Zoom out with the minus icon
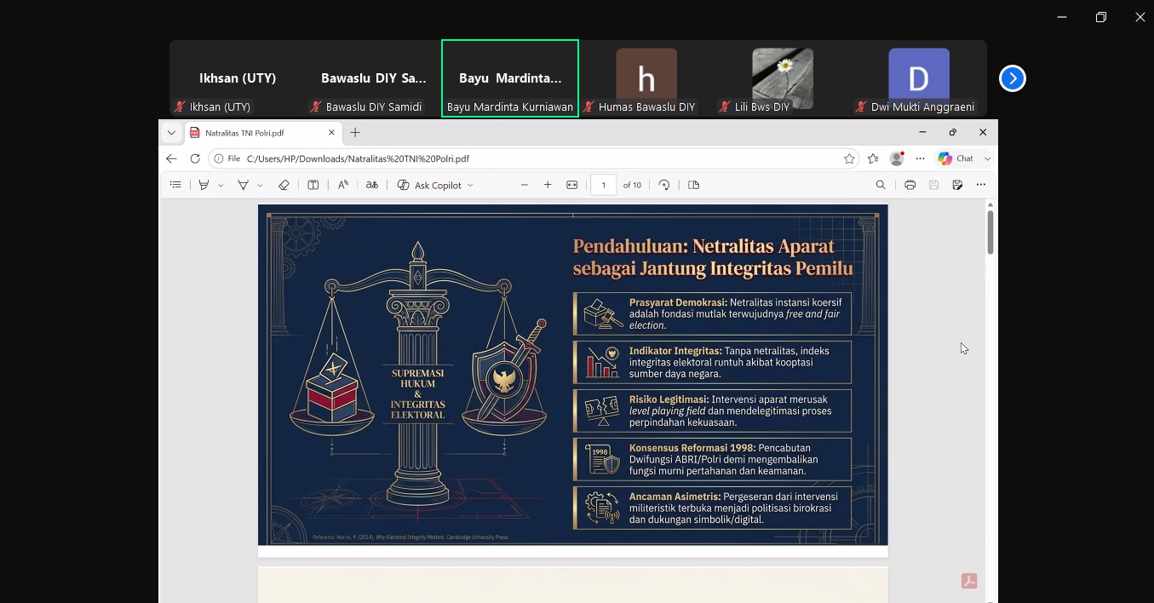This screenshot has width=1154, height=603. pos(525,185)
